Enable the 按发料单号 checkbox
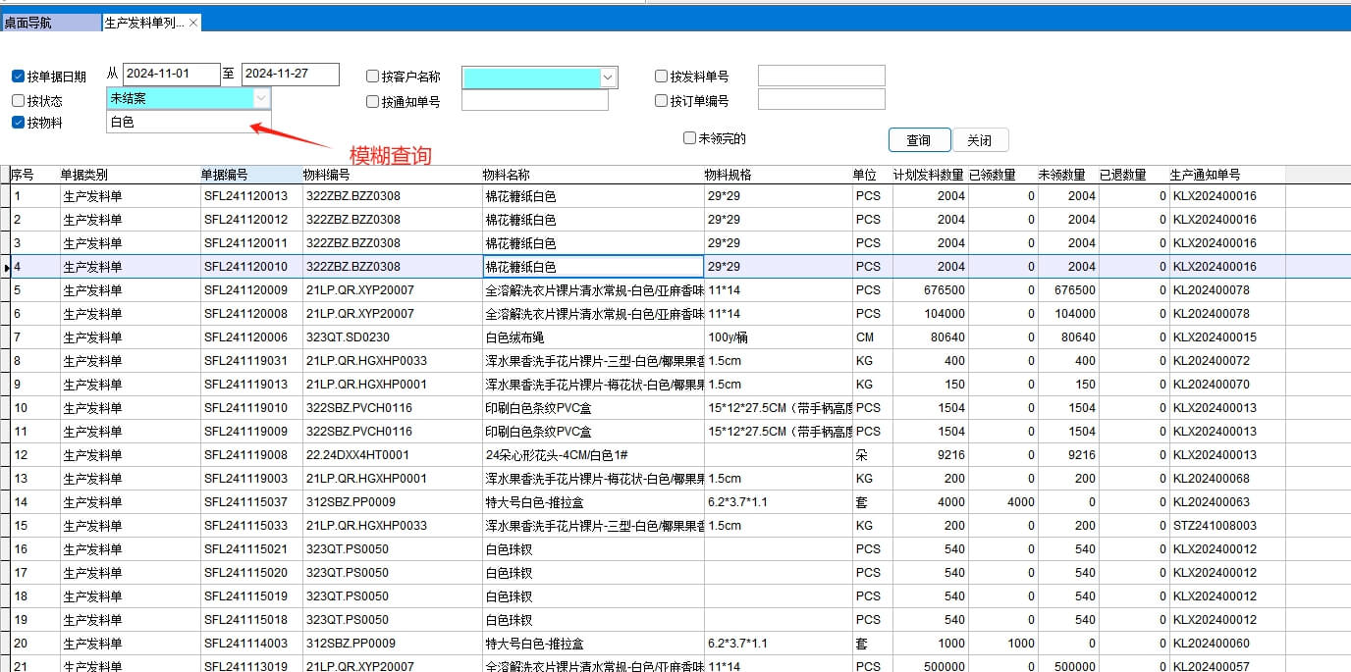Image resolution: width=1351 pixels, height=672 pixels. [x=662, y=77]
